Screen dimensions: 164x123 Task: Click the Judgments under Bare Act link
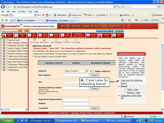tap(131, 97)
